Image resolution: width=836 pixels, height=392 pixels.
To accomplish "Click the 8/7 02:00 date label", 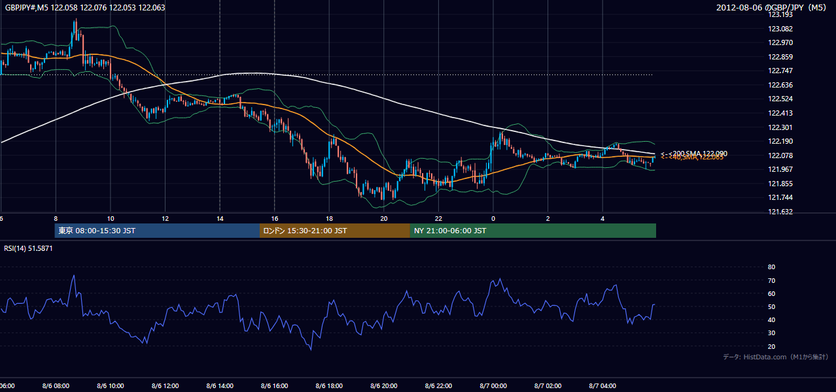I will click(548, 386).
